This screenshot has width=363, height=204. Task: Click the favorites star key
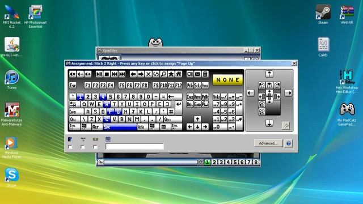(x=171, y=74)
